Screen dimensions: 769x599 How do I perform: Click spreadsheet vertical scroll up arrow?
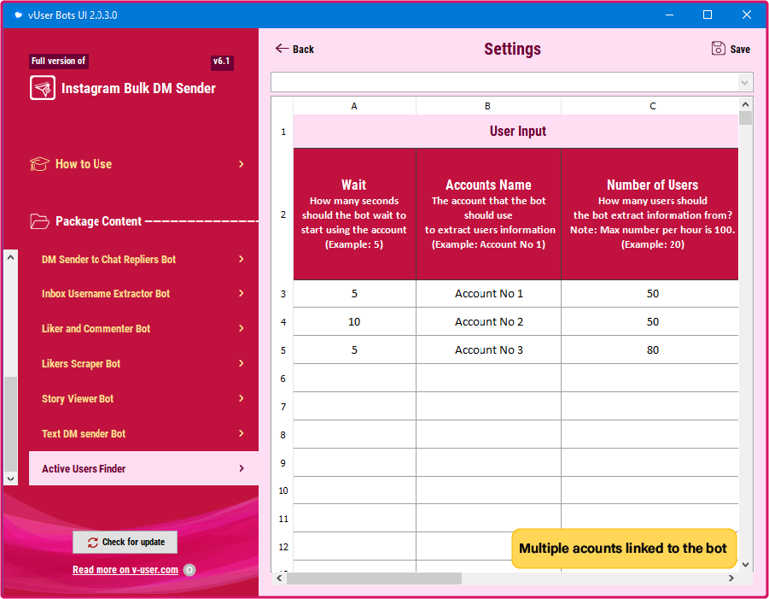click(x=745, y=104)
